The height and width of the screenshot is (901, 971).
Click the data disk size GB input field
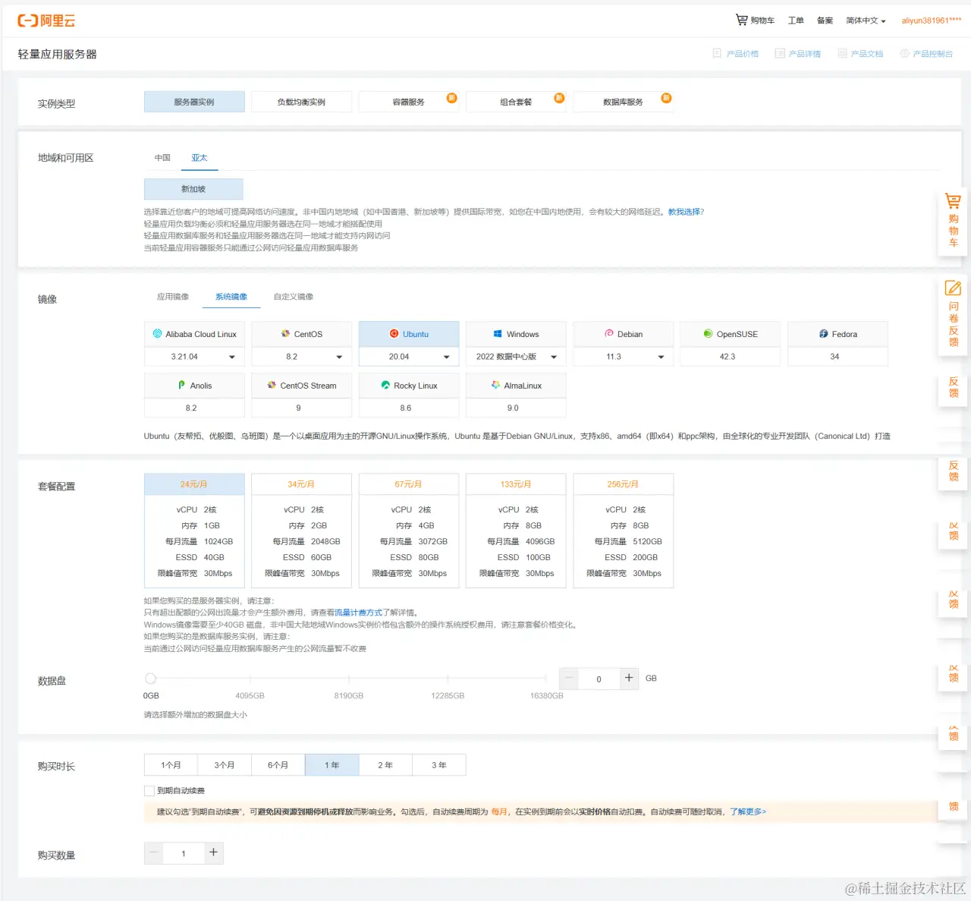click(599, 679)
